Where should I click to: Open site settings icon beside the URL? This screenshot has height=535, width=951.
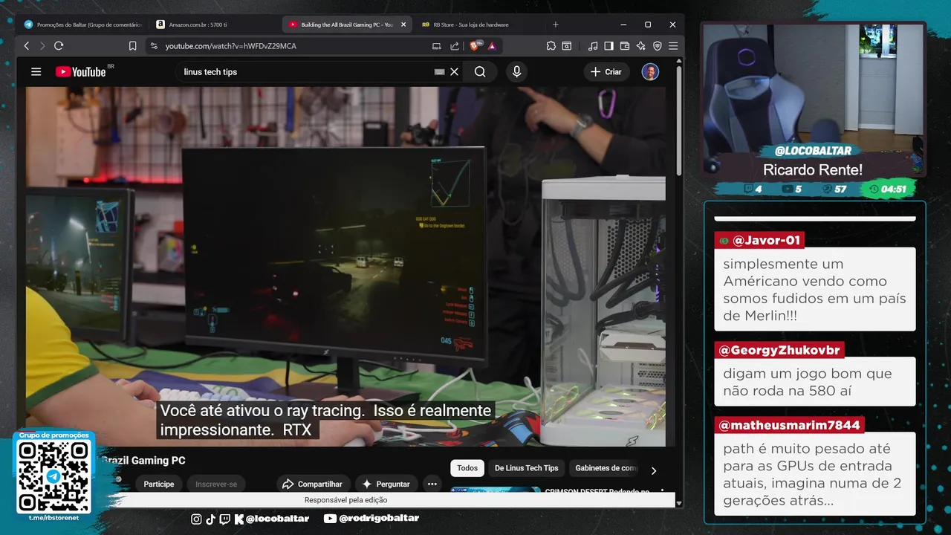point(154,46)
